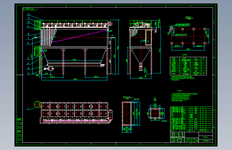The width and height of the screenshot is (232, 150).
Task: Click the 1460 dimension in foundation plan
Action: (206, 32)
